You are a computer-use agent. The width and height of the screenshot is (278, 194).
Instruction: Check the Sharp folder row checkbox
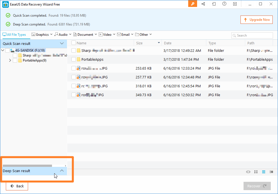(x=74, y=50)
